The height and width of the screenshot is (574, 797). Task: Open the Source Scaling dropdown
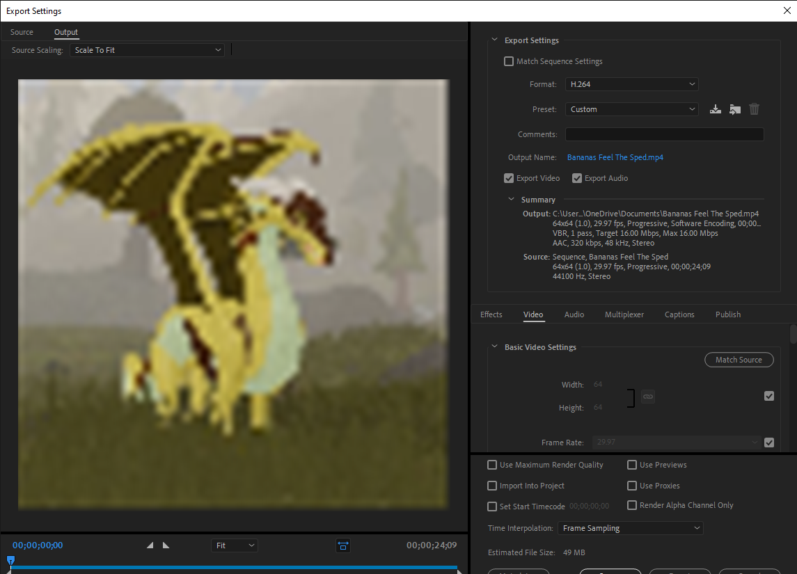tap(147, 49)
